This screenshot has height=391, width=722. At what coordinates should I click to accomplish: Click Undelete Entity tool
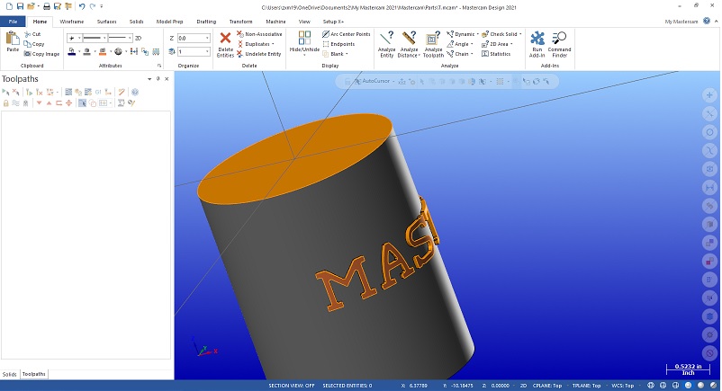(259, 54)
